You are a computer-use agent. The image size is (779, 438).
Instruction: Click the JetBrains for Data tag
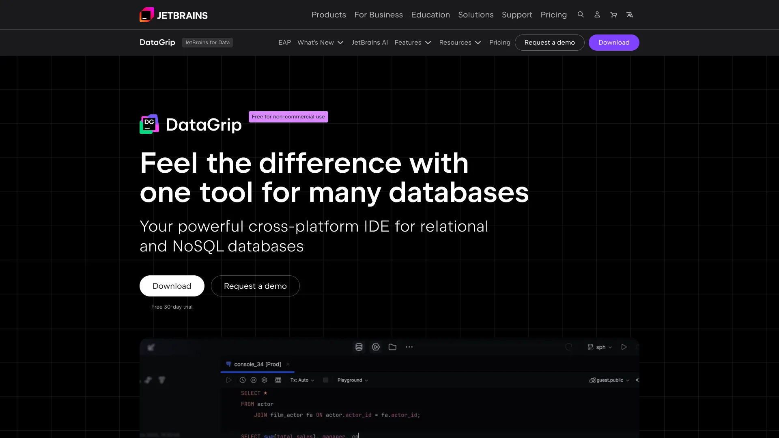[x=207, y=43]
